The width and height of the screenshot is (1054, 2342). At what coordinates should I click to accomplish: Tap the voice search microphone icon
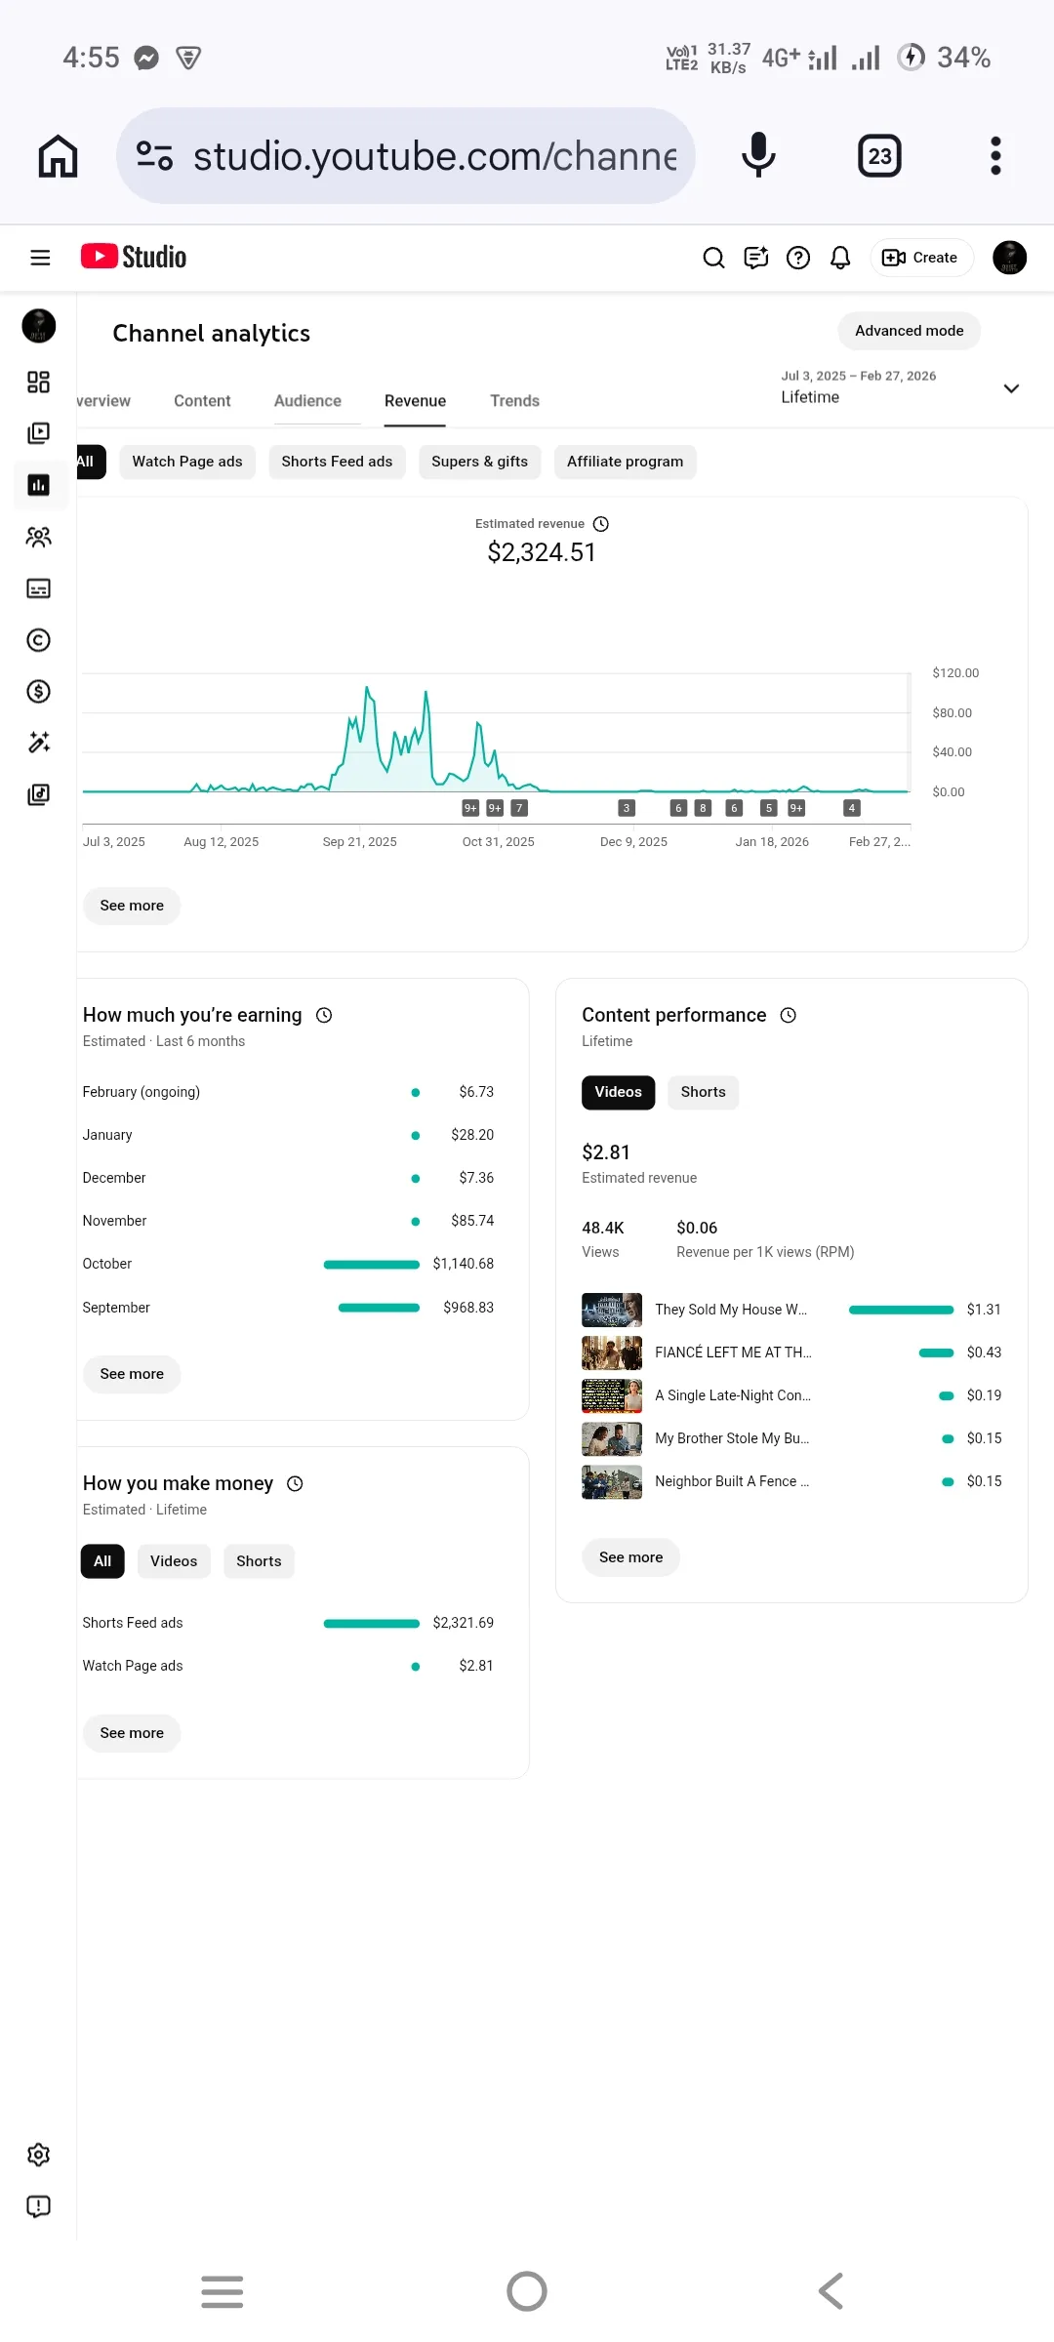click(758, 156)
